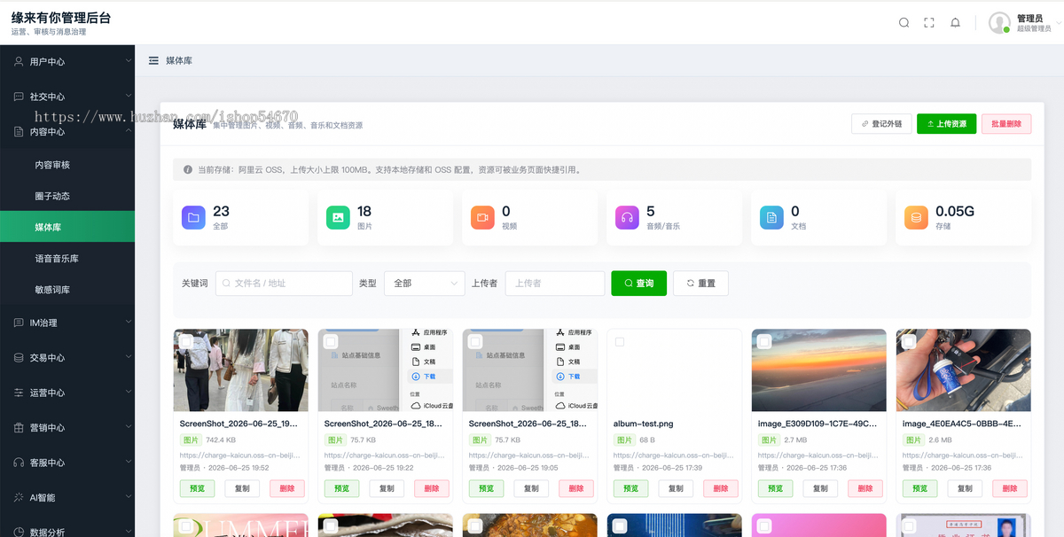Click the blue folder icon for 全部
The image size is (1064, 537).
coord(193,217)
